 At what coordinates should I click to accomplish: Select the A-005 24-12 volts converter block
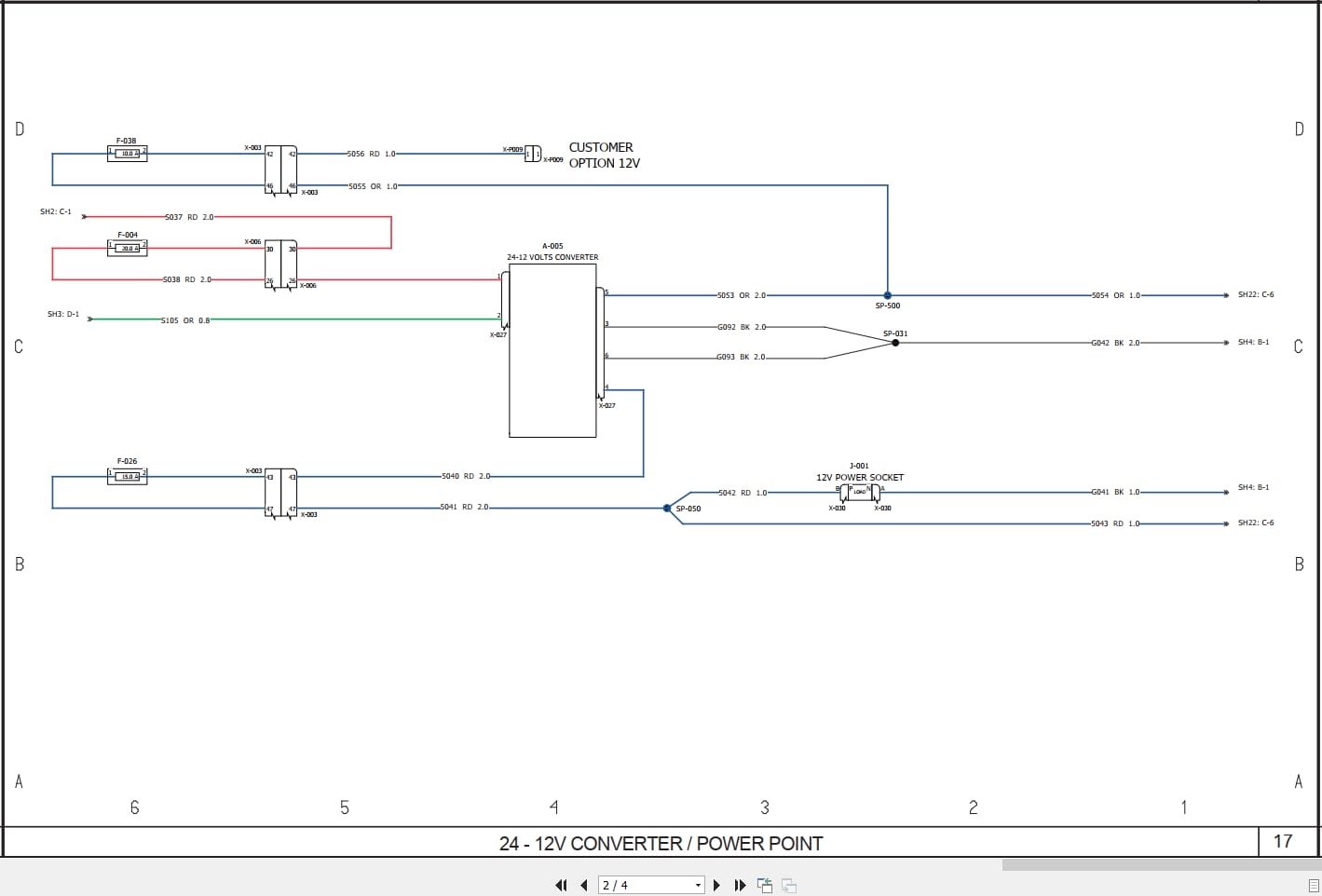552,350
